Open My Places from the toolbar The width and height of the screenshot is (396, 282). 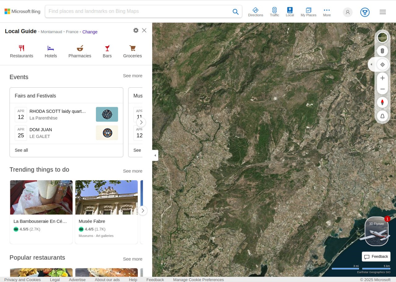pos(308,11)
